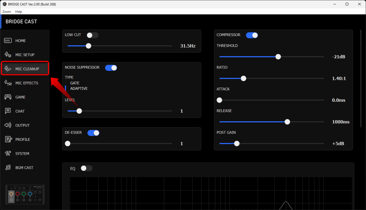Click the SYSTEM tools icon
Image resolution: width=366 pixels, height=210 pixels.
[8, 154]
